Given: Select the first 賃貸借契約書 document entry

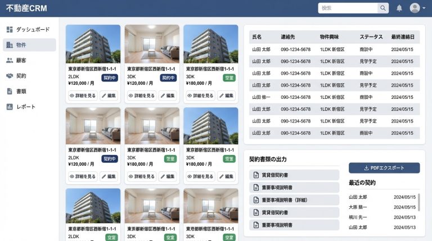Looking at the screenshot, I should tap(294, 175).
